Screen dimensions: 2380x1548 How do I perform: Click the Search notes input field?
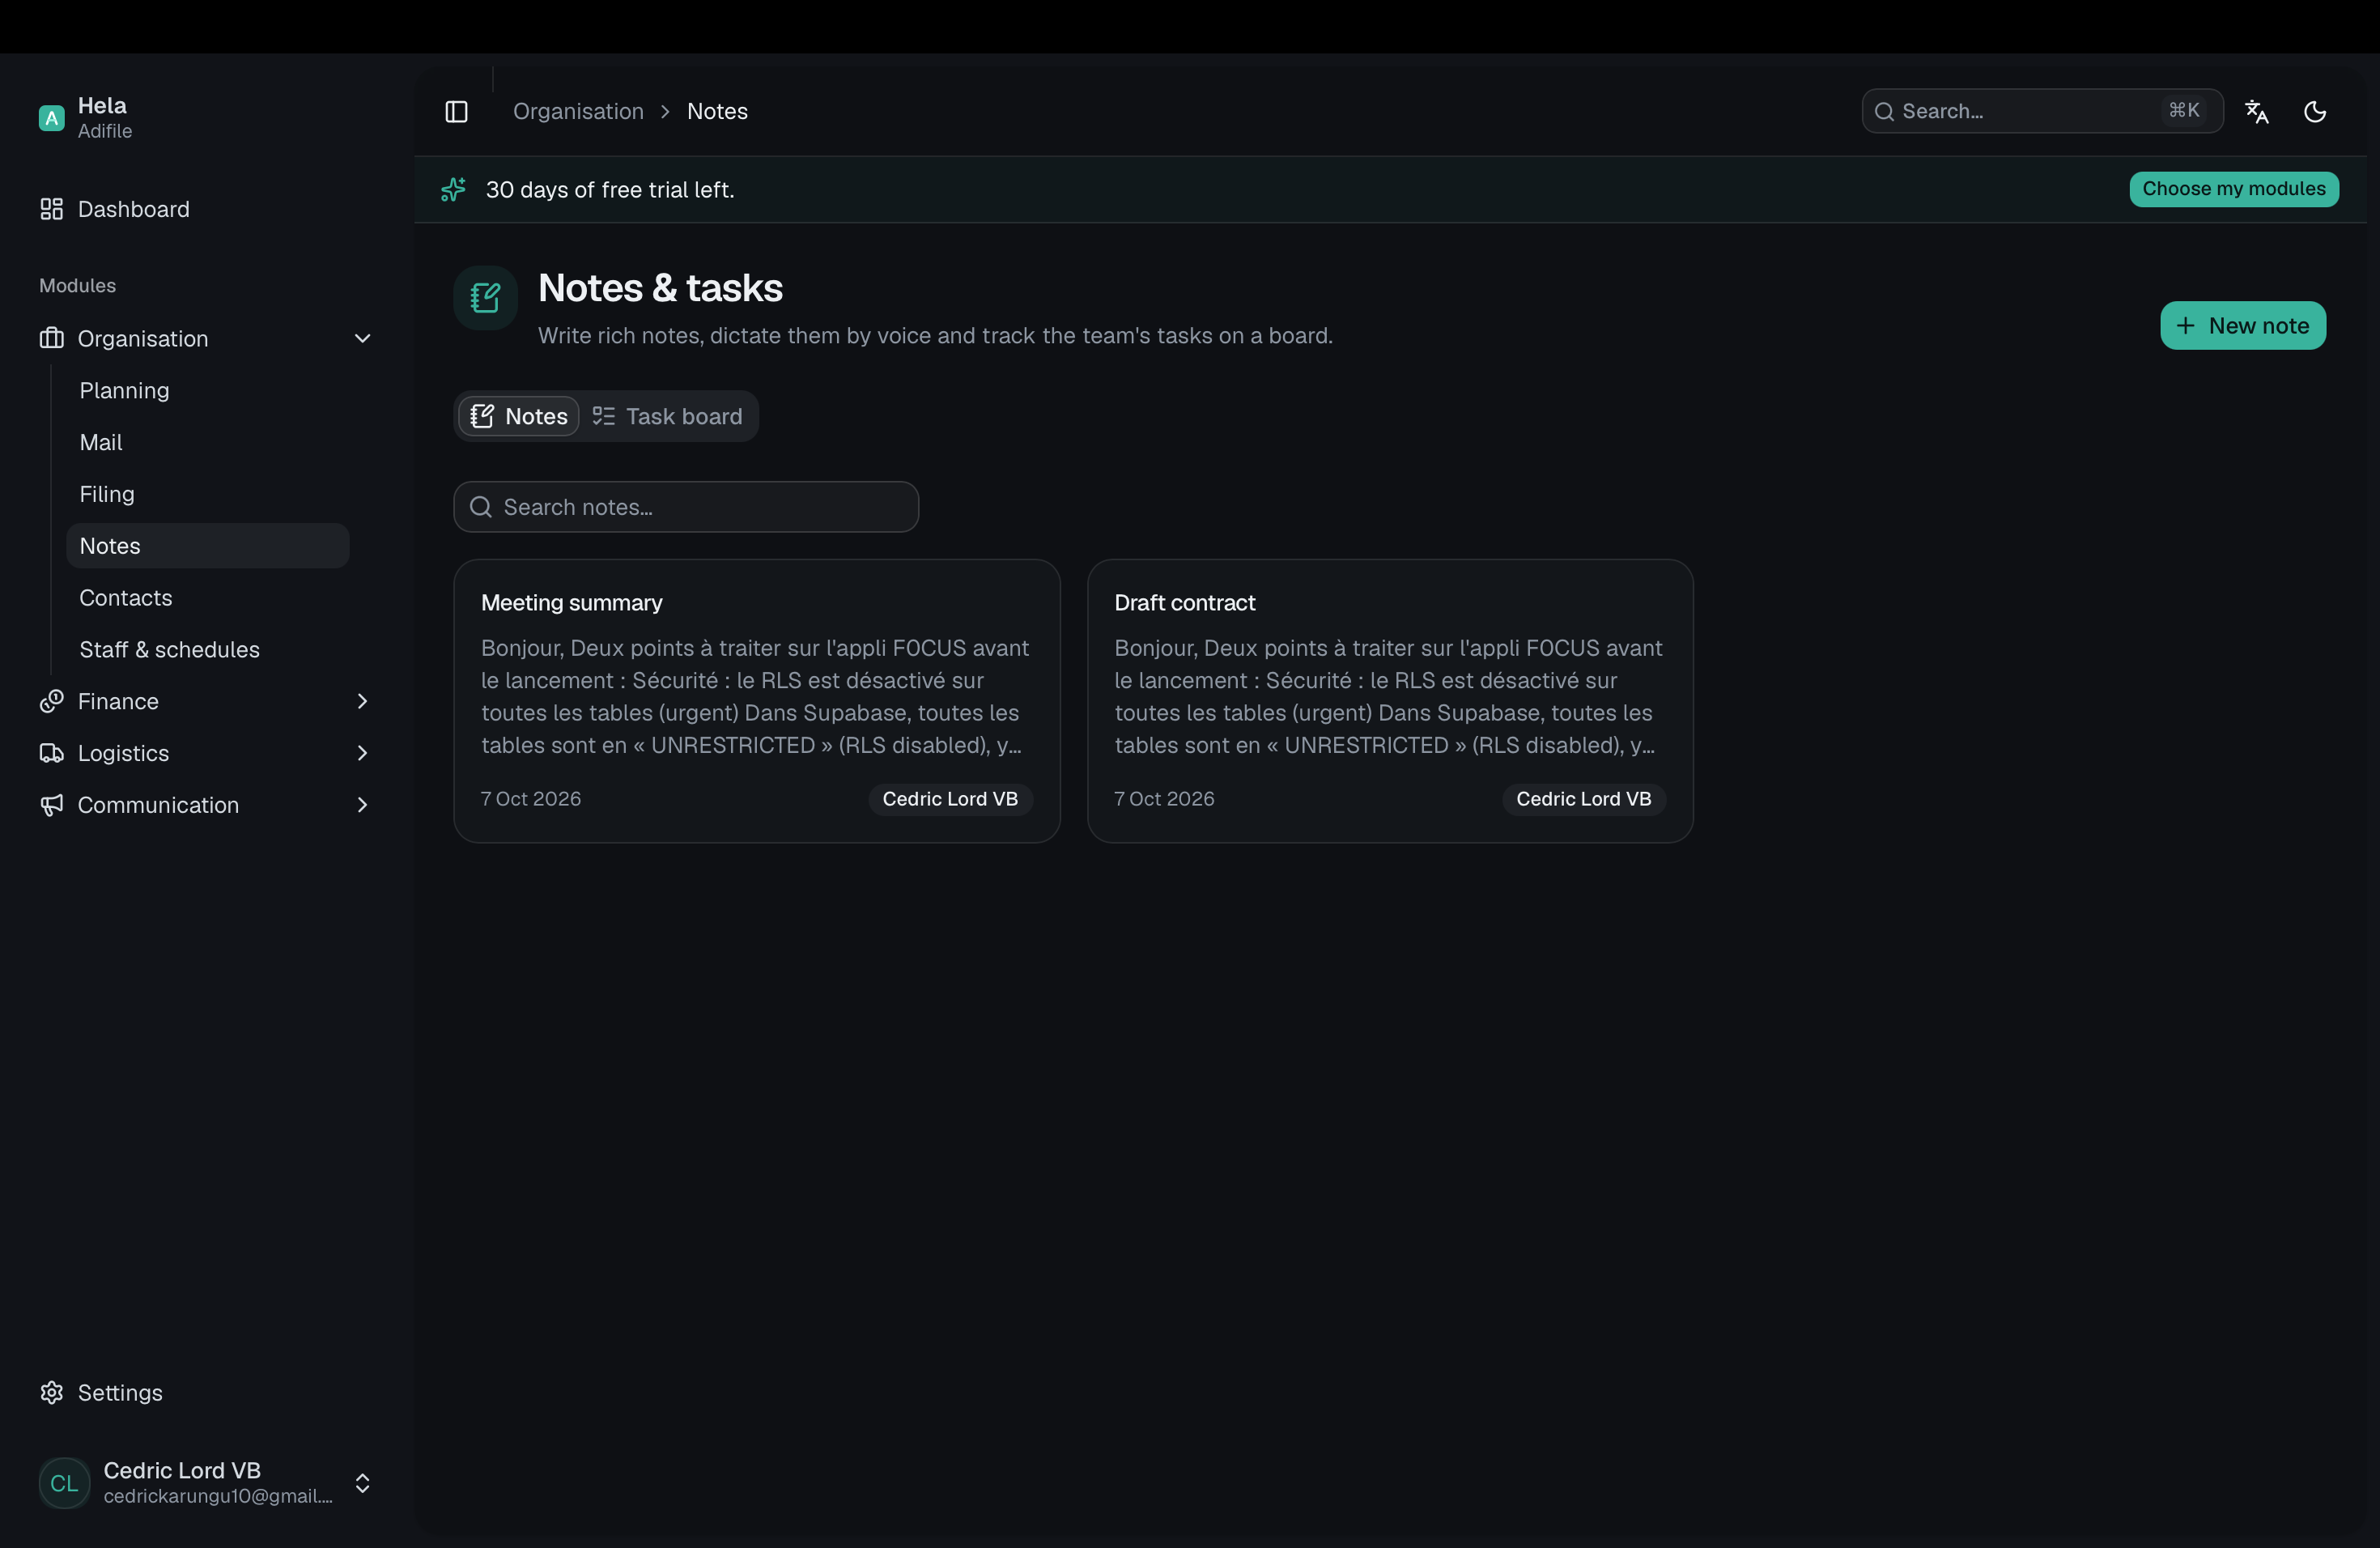coord(686,507)
